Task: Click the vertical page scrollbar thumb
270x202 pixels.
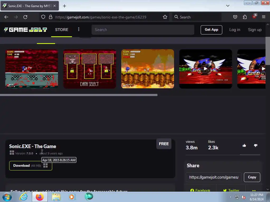Action: tap(268, 51)
